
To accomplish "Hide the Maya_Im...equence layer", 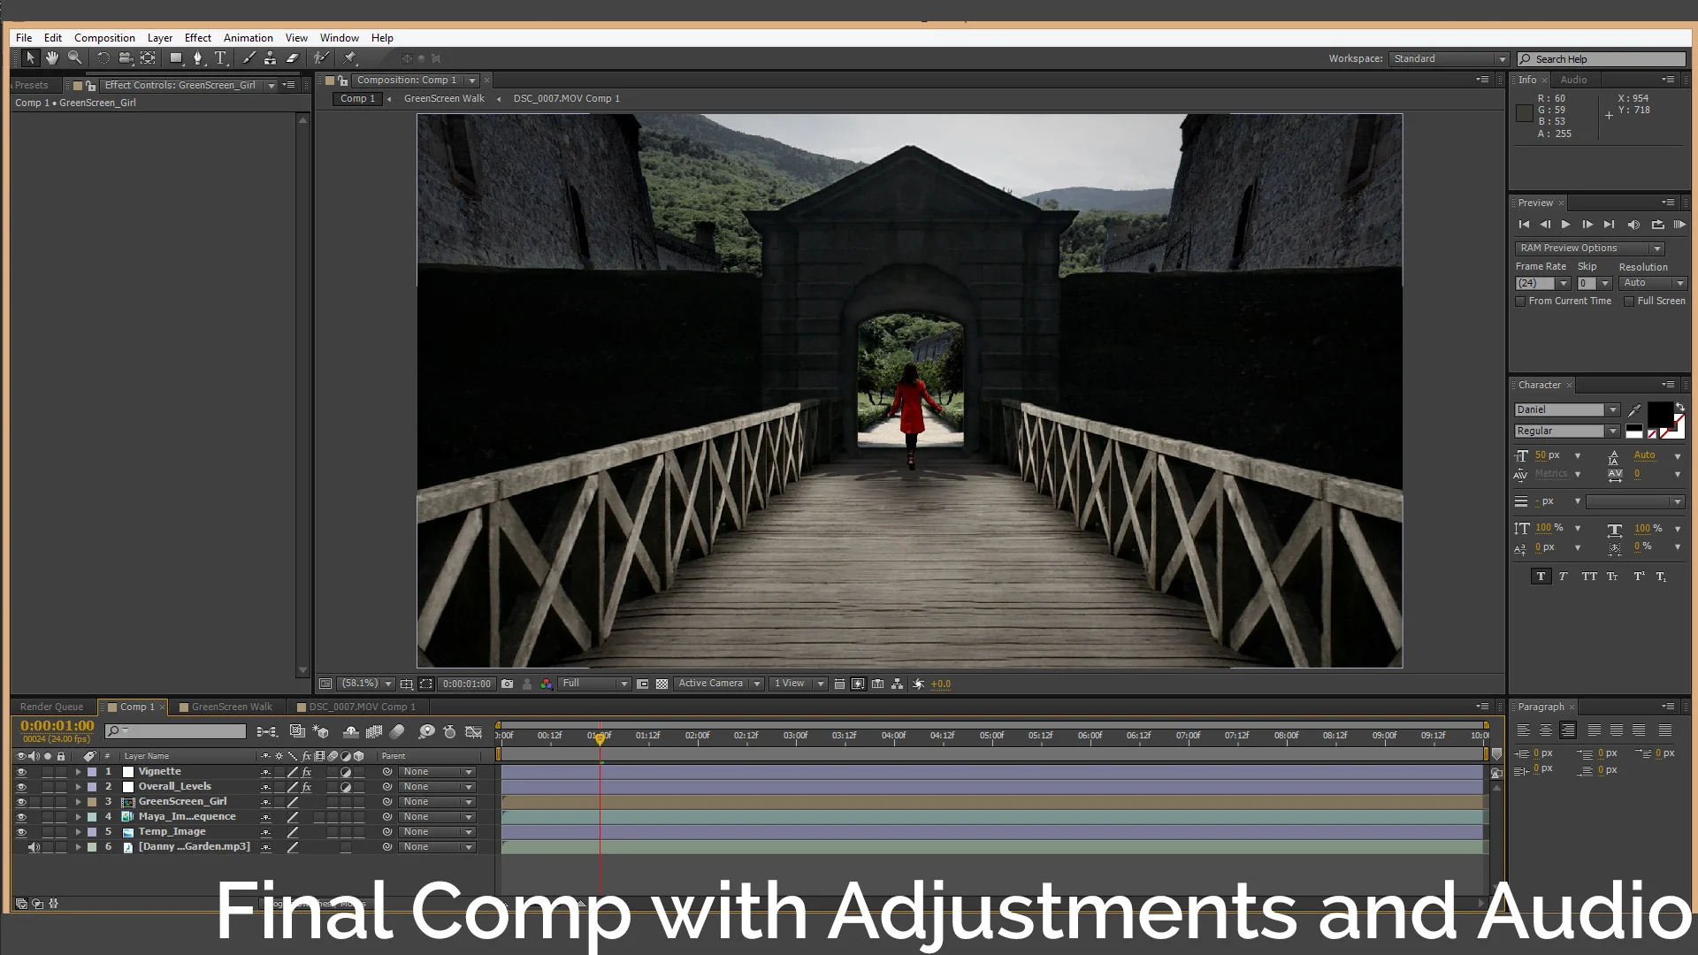I will [21, 817].
